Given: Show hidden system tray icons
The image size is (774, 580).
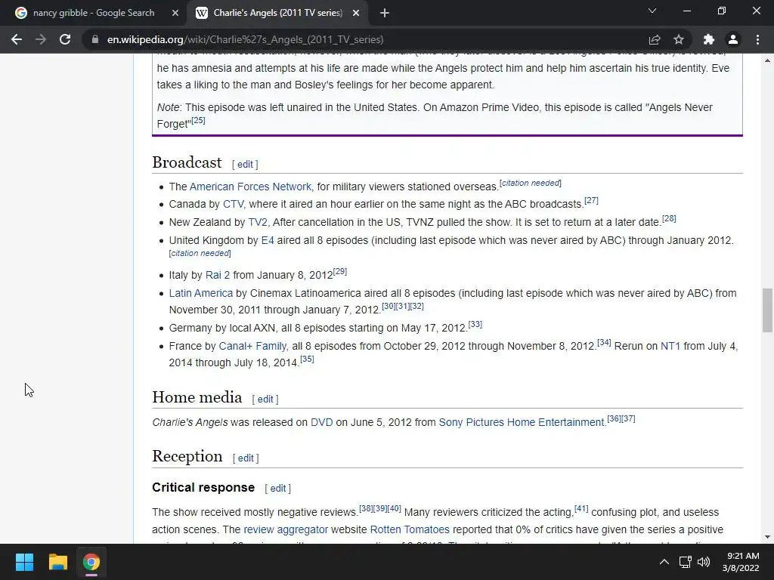Looking at the screenshot, I should (664, 562).
